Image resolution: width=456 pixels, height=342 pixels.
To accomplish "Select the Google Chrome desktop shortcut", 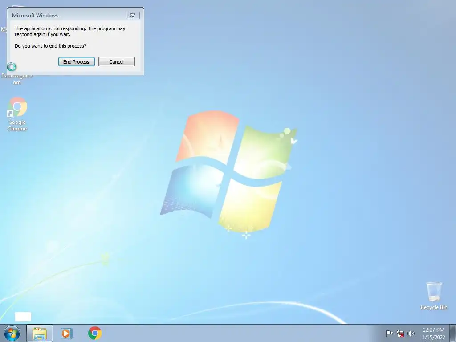I will coord(17,114).
